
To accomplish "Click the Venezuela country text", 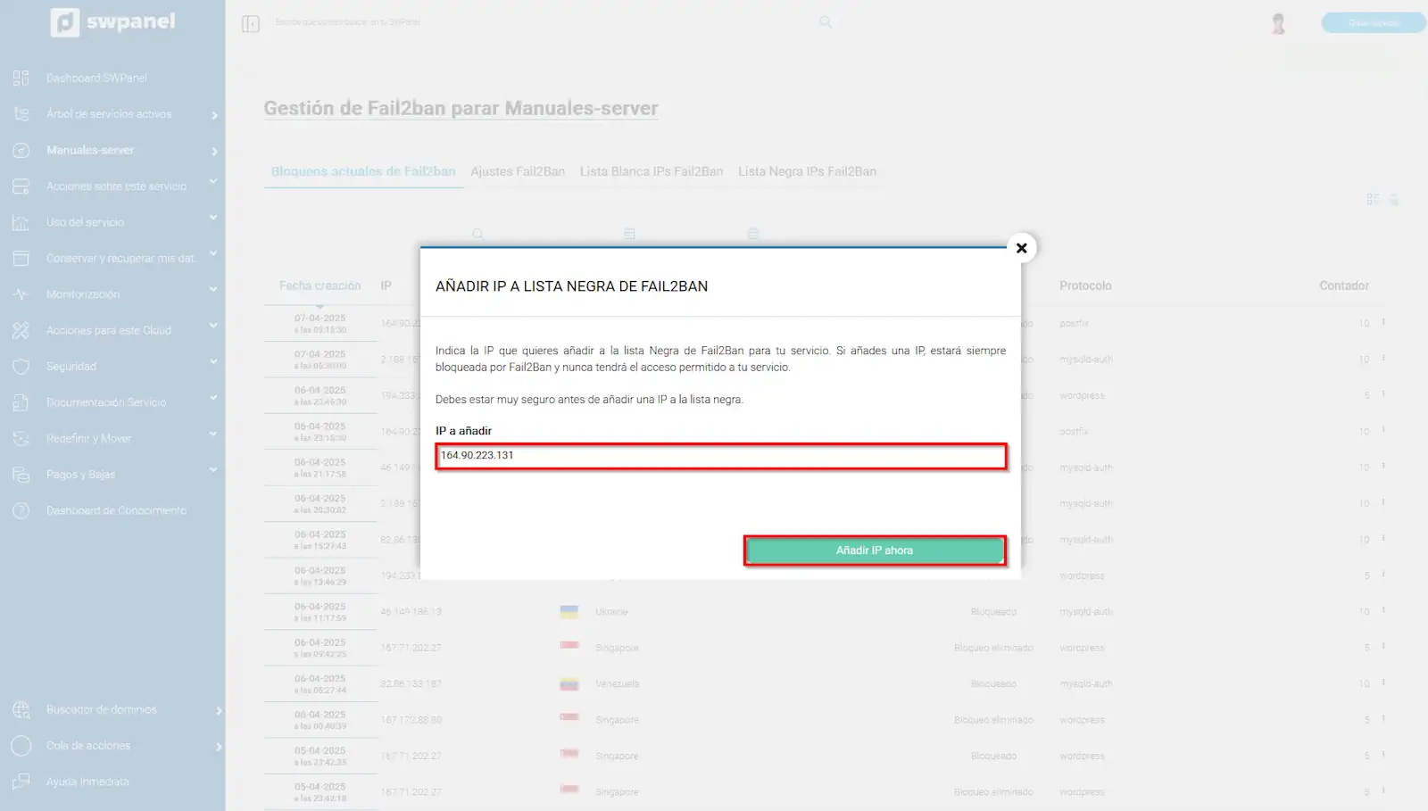I will pyautogui.click(x=618, y=684).
